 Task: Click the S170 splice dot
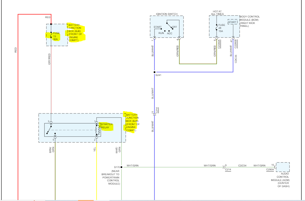[x=121, y=167]
